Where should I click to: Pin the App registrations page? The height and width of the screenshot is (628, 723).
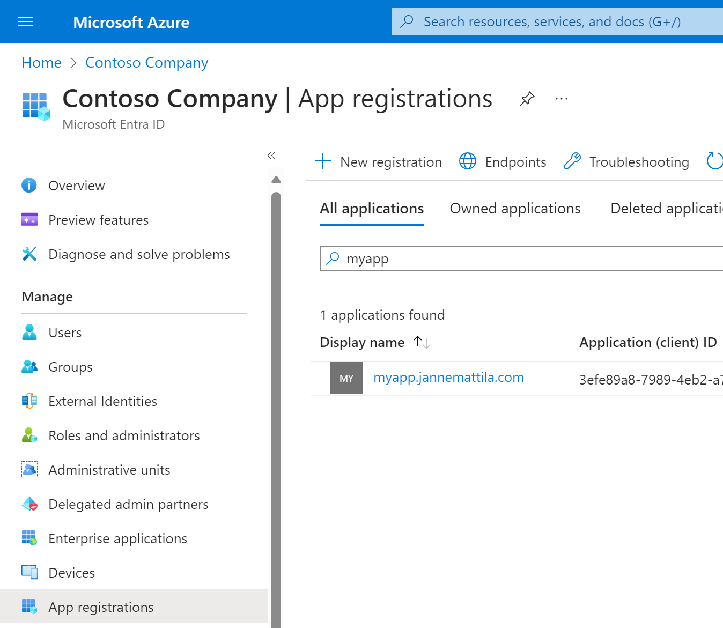point(527,99)
